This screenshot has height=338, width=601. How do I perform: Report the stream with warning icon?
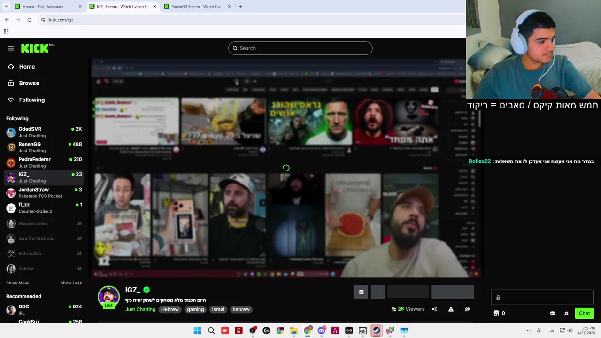451,309
